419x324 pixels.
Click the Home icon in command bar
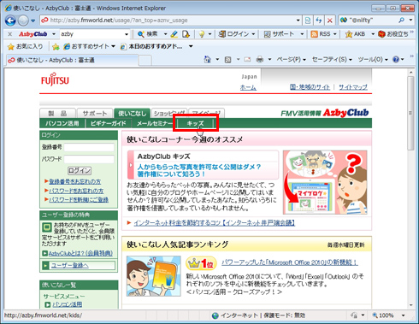tap(207, 59)
